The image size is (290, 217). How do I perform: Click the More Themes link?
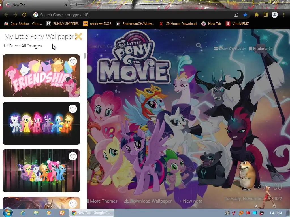102,201
